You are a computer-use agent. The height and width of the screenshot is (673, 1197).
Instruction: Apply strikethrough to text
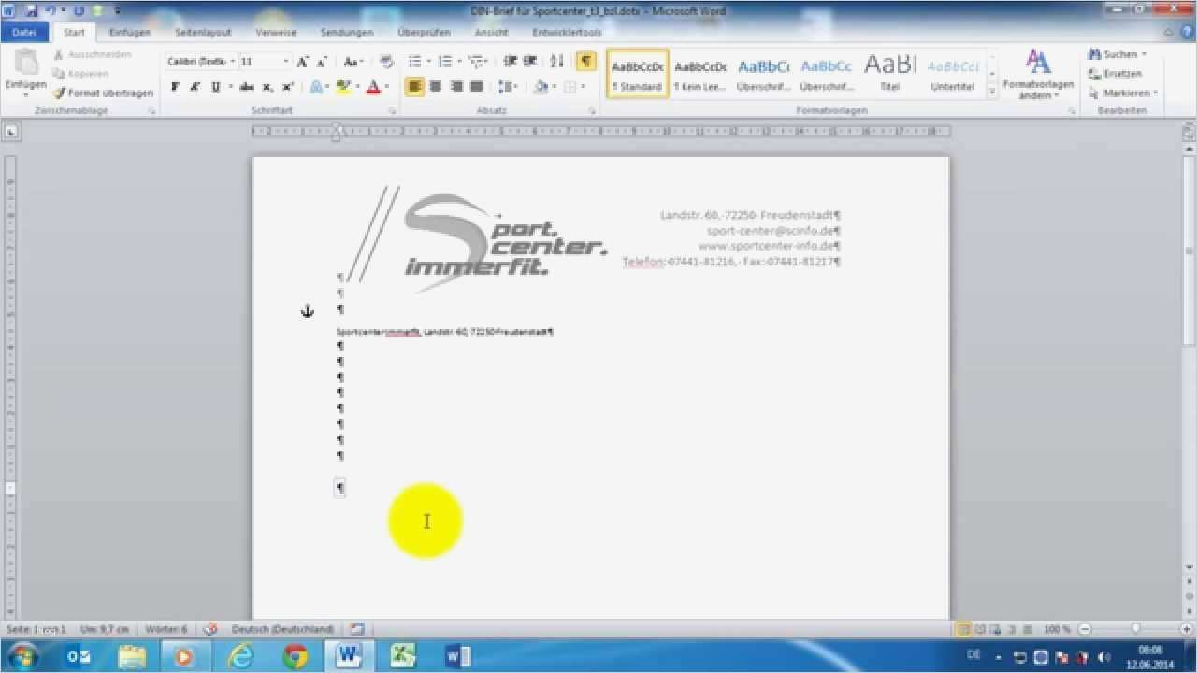click(x=246, y=86)
